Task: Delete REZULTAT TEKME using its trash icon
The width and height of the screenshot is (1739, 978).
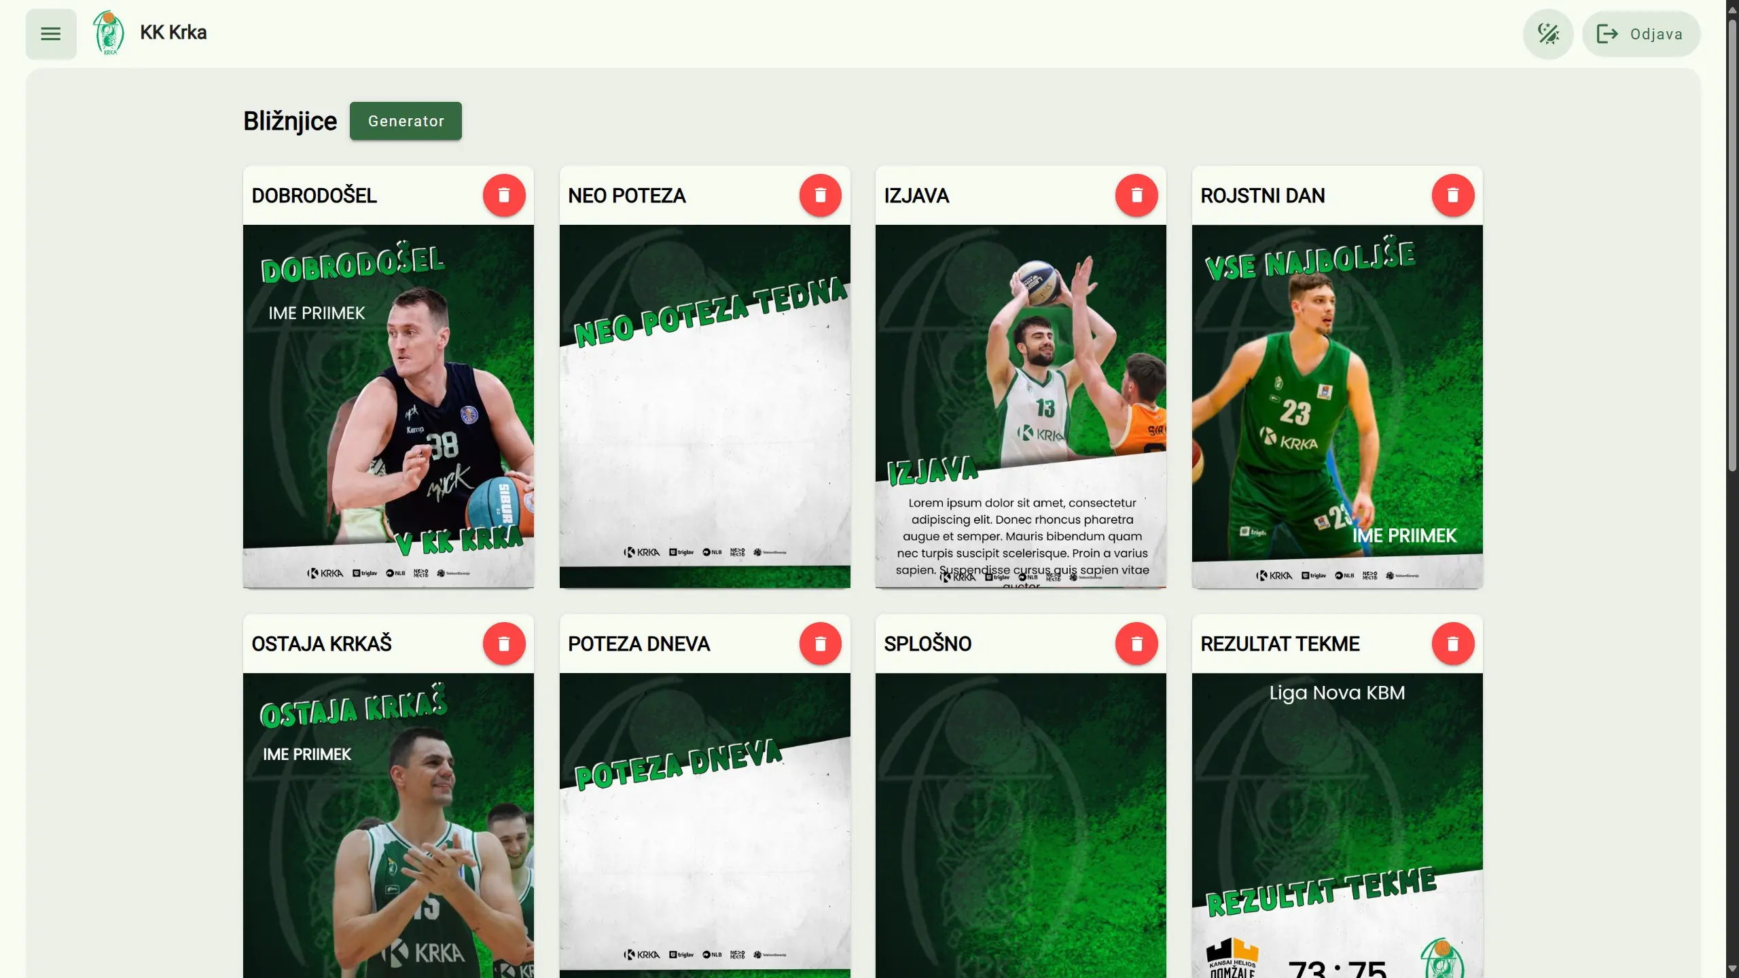Action: 1453,643
